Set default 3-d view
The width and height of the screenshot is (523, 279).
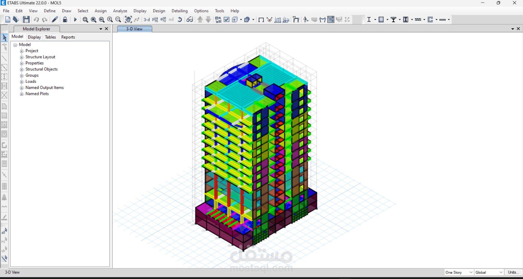pos(147,19)
